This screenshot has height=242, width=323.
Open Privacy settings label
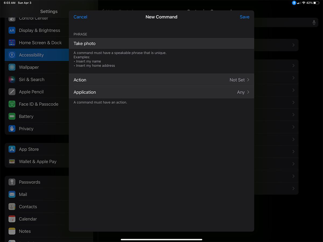[26, 129]
